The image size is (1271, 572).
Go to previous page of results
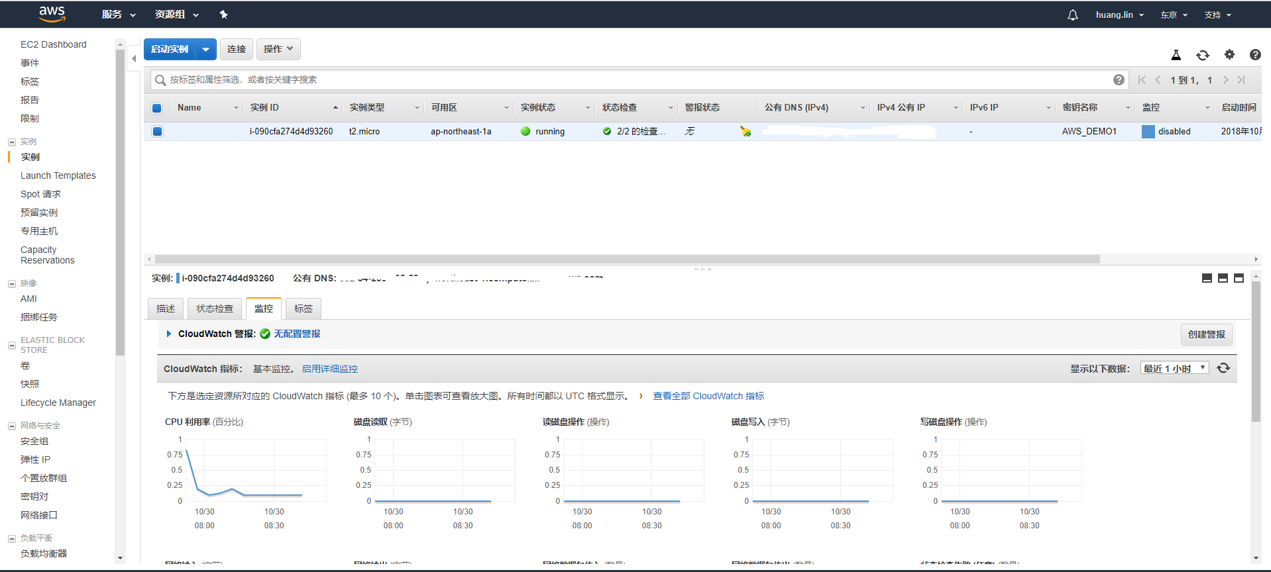click(x=1158, y=80)
